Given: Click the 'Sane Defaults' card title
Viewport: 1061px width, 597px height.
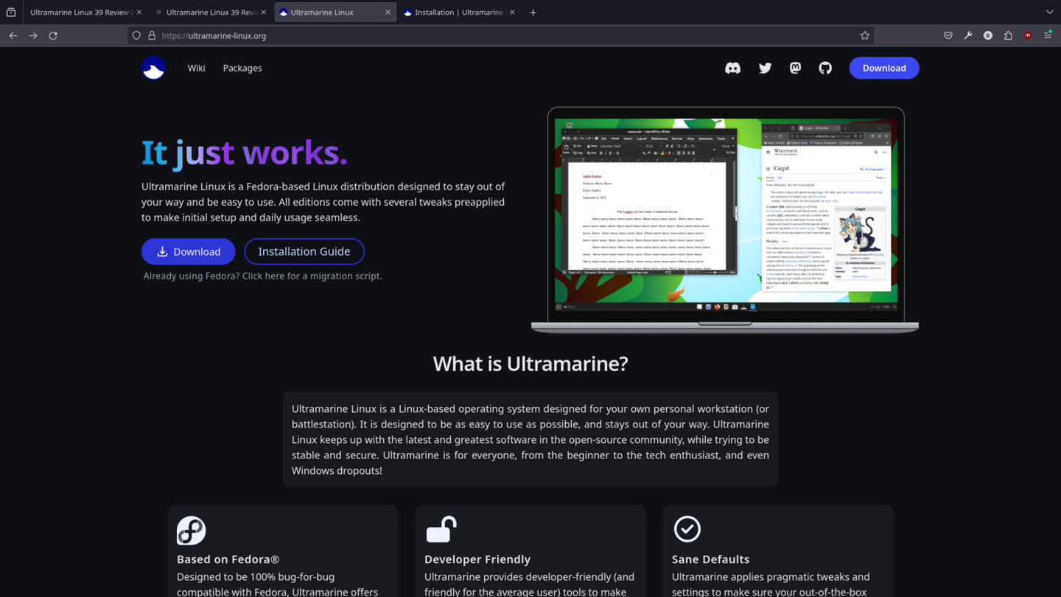Looking at the screenshot, I should 710,559.
